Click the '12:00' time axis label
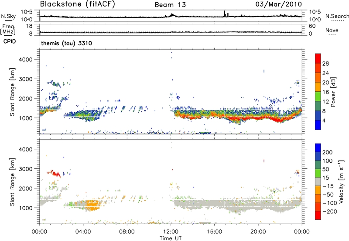Screen dimensions: 349x241 tap(171, 232)
